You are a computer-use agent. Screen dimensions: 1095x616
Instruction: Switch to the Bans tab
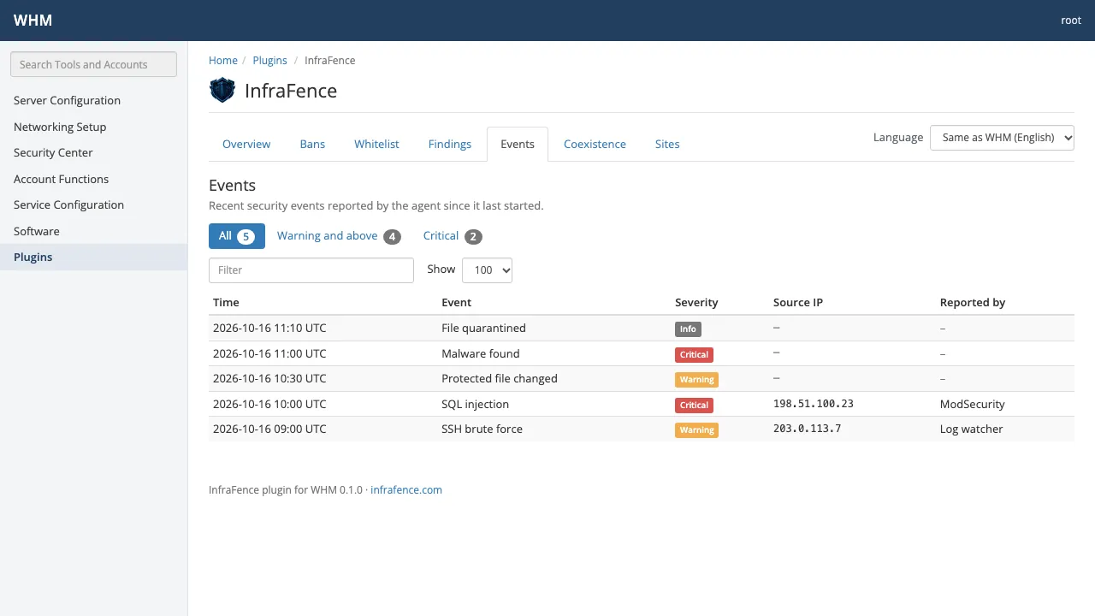312,145
